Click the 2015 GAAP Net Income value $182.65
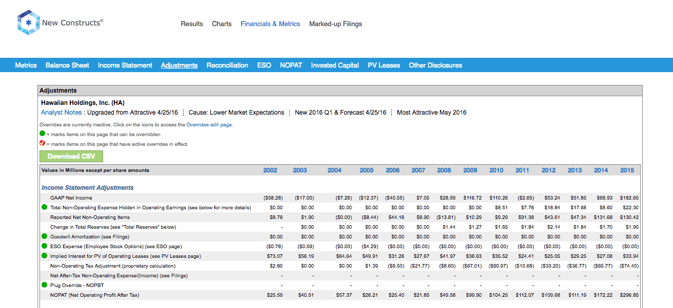The image size is (673, 308). pos(629,198)
